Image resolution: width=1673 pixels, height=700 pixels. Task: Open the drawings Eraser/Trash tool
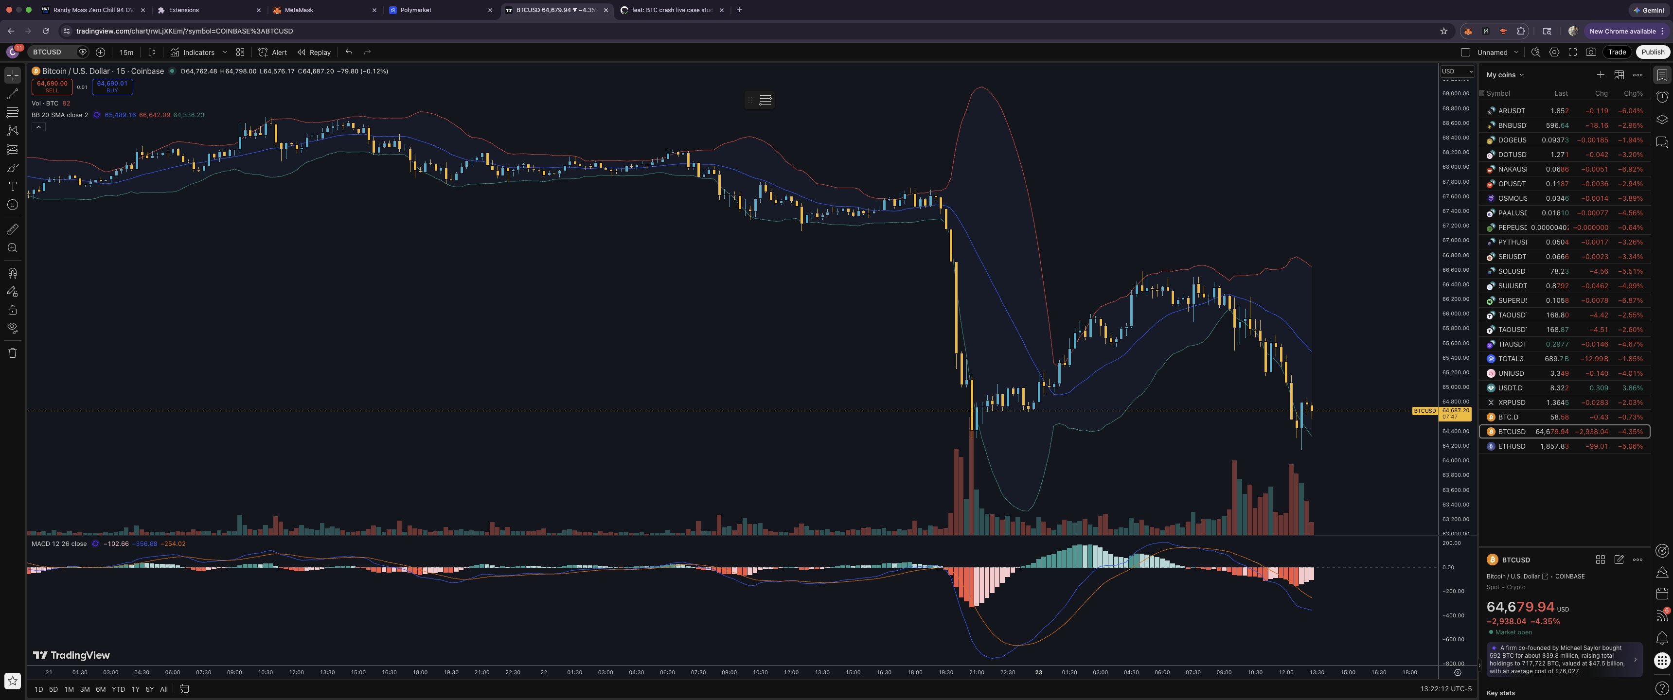coord(12,352)
